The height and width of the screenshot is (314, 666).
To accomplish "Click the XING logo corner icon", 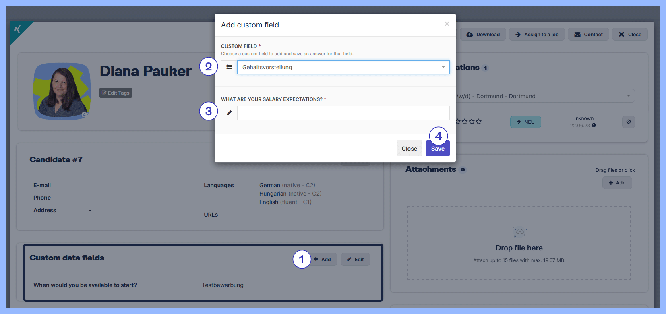I will (x=17, y=29).
